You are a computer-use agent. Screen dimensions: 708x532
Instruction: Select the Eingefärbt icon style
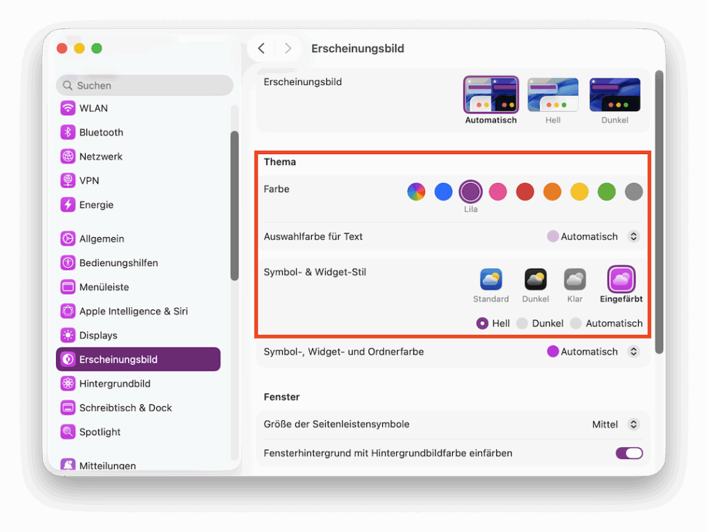coord(620,279)
